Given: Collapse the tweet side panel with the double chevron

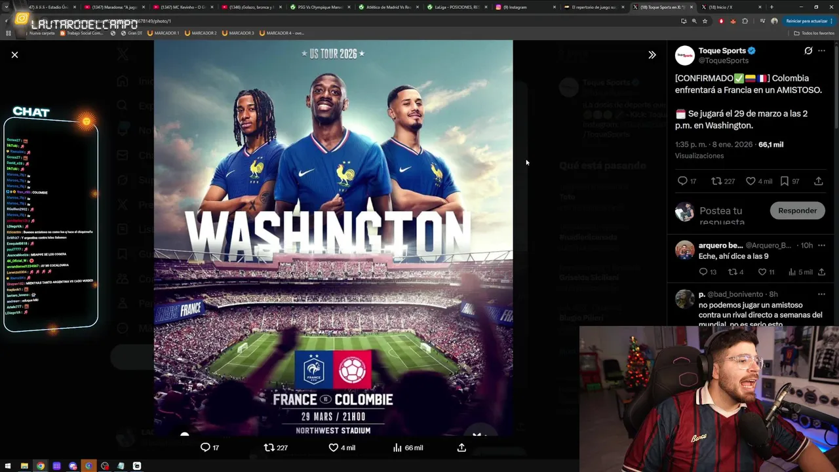Looking at the screenshot, I should click(x=652, y=55).
